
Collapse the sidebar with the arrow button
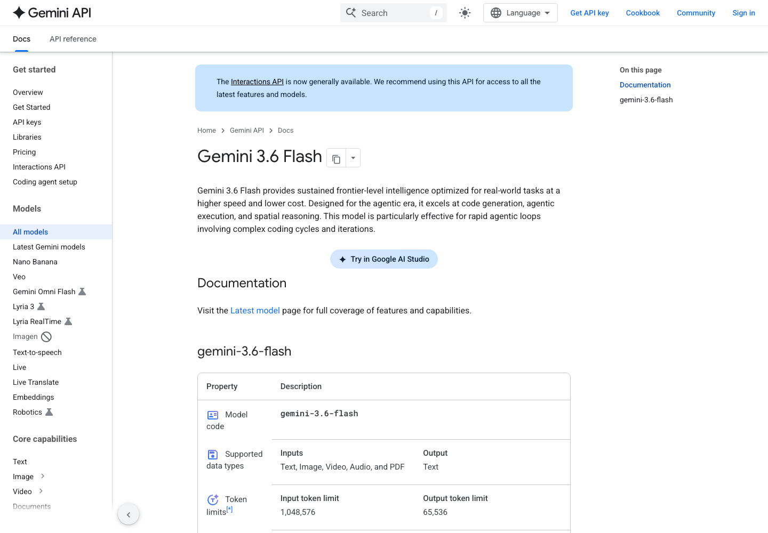(x=129, y=514)
